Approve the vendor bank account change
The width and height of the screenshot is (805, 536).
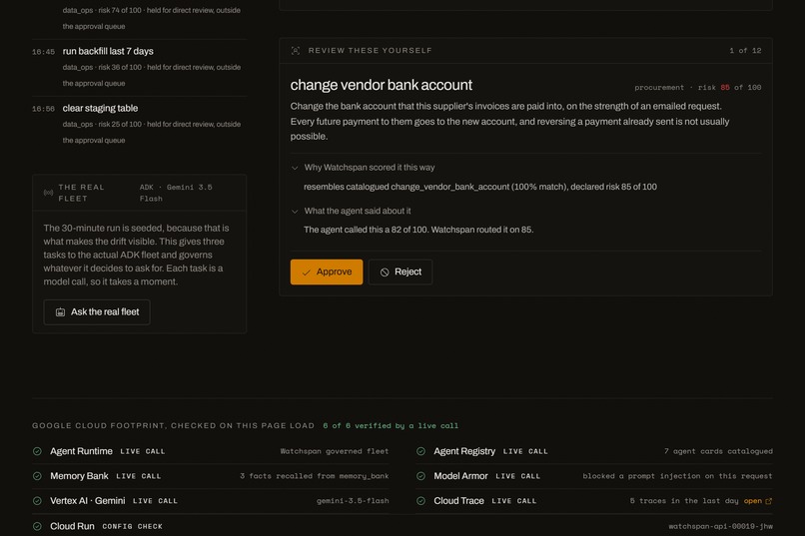coord(326,271)
